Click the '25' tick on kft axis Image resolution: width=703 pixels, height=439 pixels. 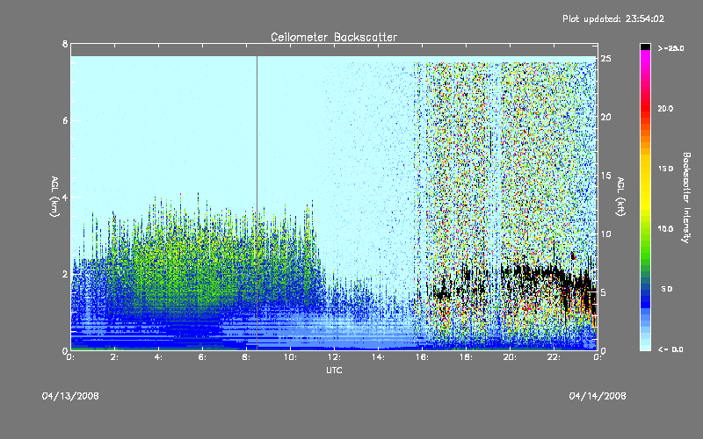606,59
